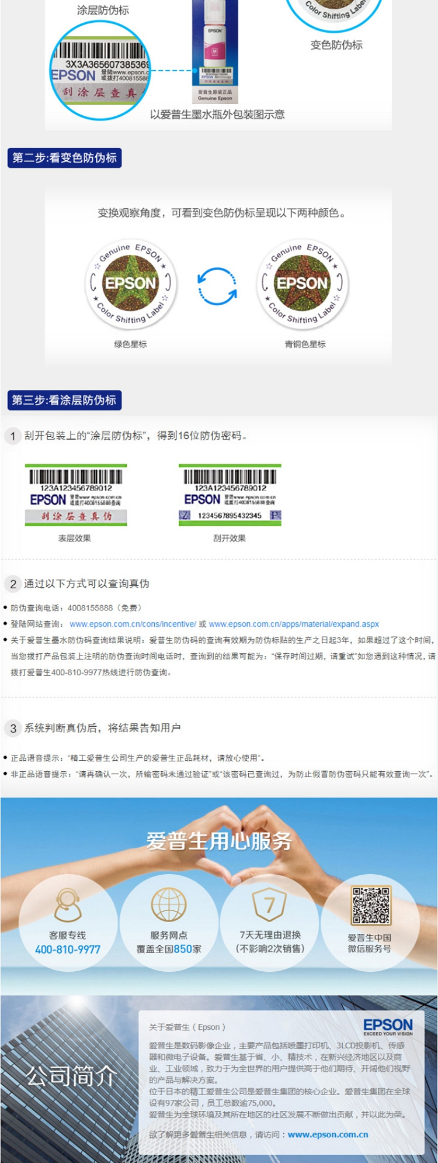Screen dimensions: 438x1163
Task: Click the EPSON Exceed Your Vision logo
Action: 388,1026
